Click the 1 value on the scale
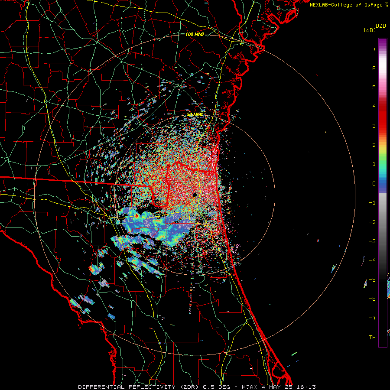Image resolution: width=390 pixels, height=390 pixels. [x=374, y=164]
